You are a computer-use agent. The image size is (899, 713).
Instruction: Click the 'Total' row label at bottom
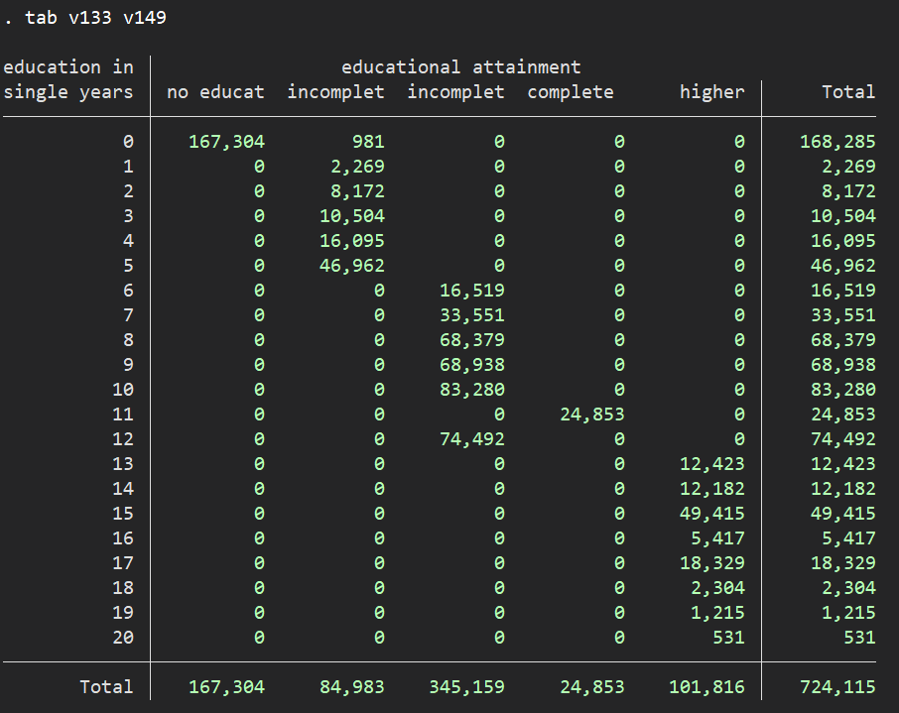[106, 687]
